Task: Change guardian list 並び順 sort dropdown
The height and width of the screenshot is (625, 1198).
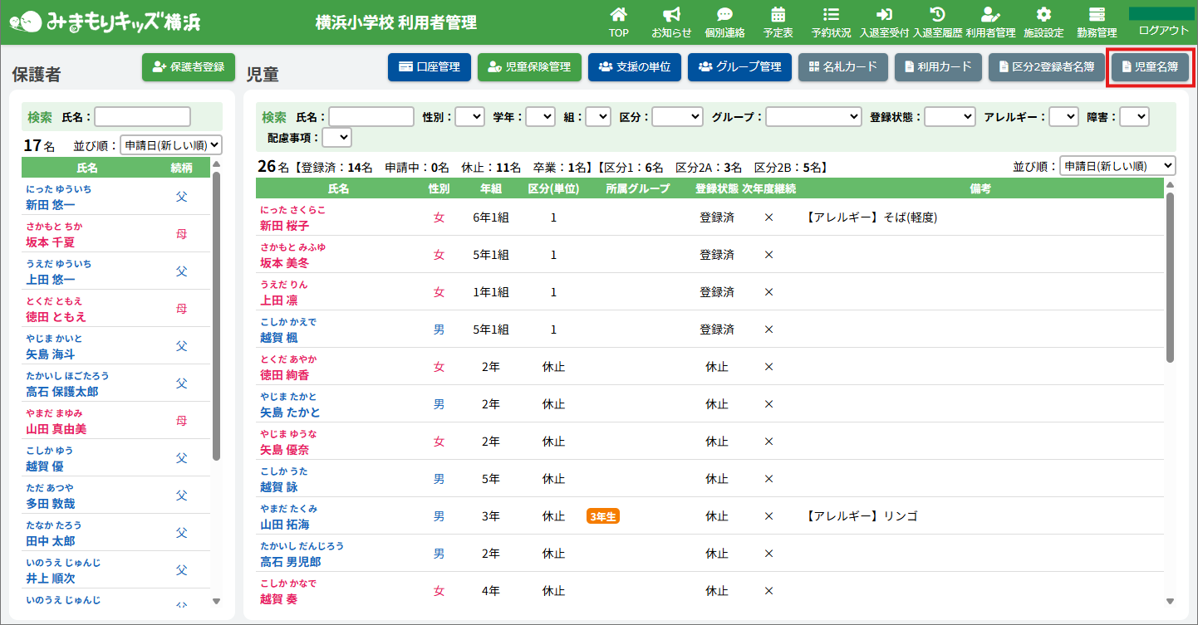Action: click(171, 145)
